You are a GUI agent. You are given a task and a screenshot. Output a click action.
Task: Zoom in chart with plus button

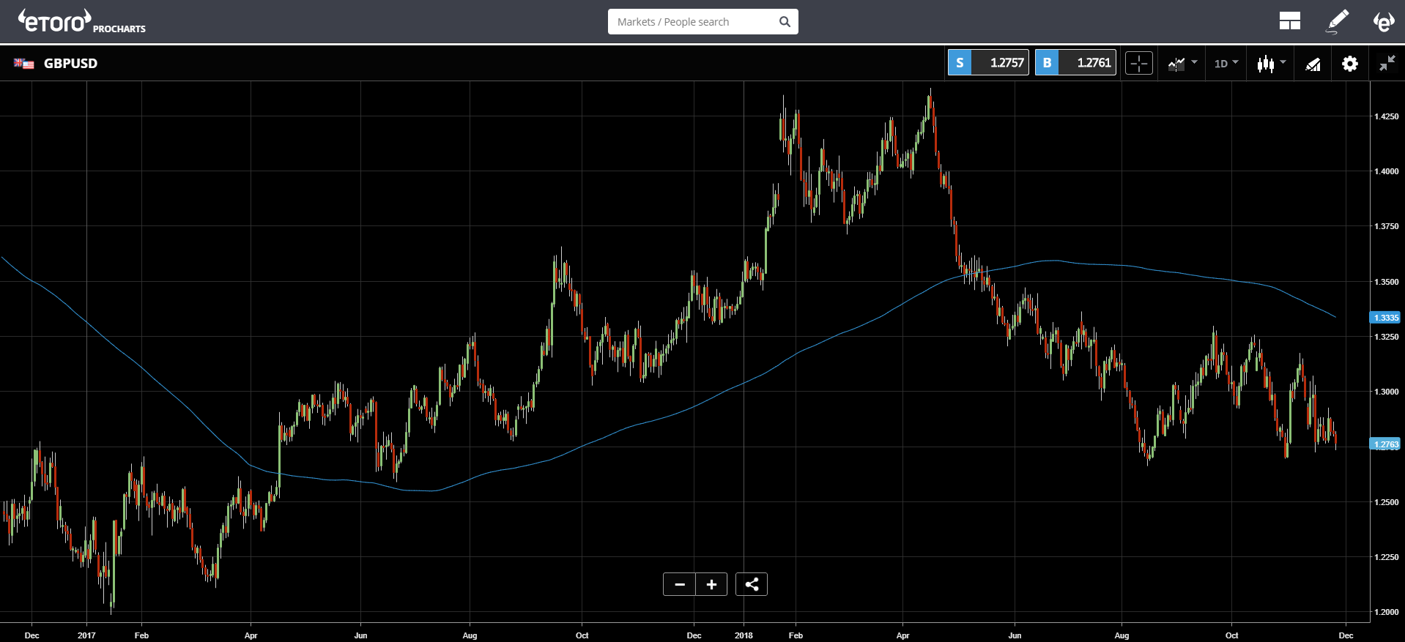pyautogui.click(x=711, y=584)
